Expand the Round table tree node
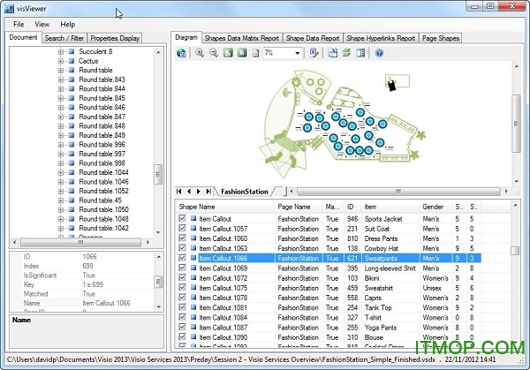 (x=60, y=71)
